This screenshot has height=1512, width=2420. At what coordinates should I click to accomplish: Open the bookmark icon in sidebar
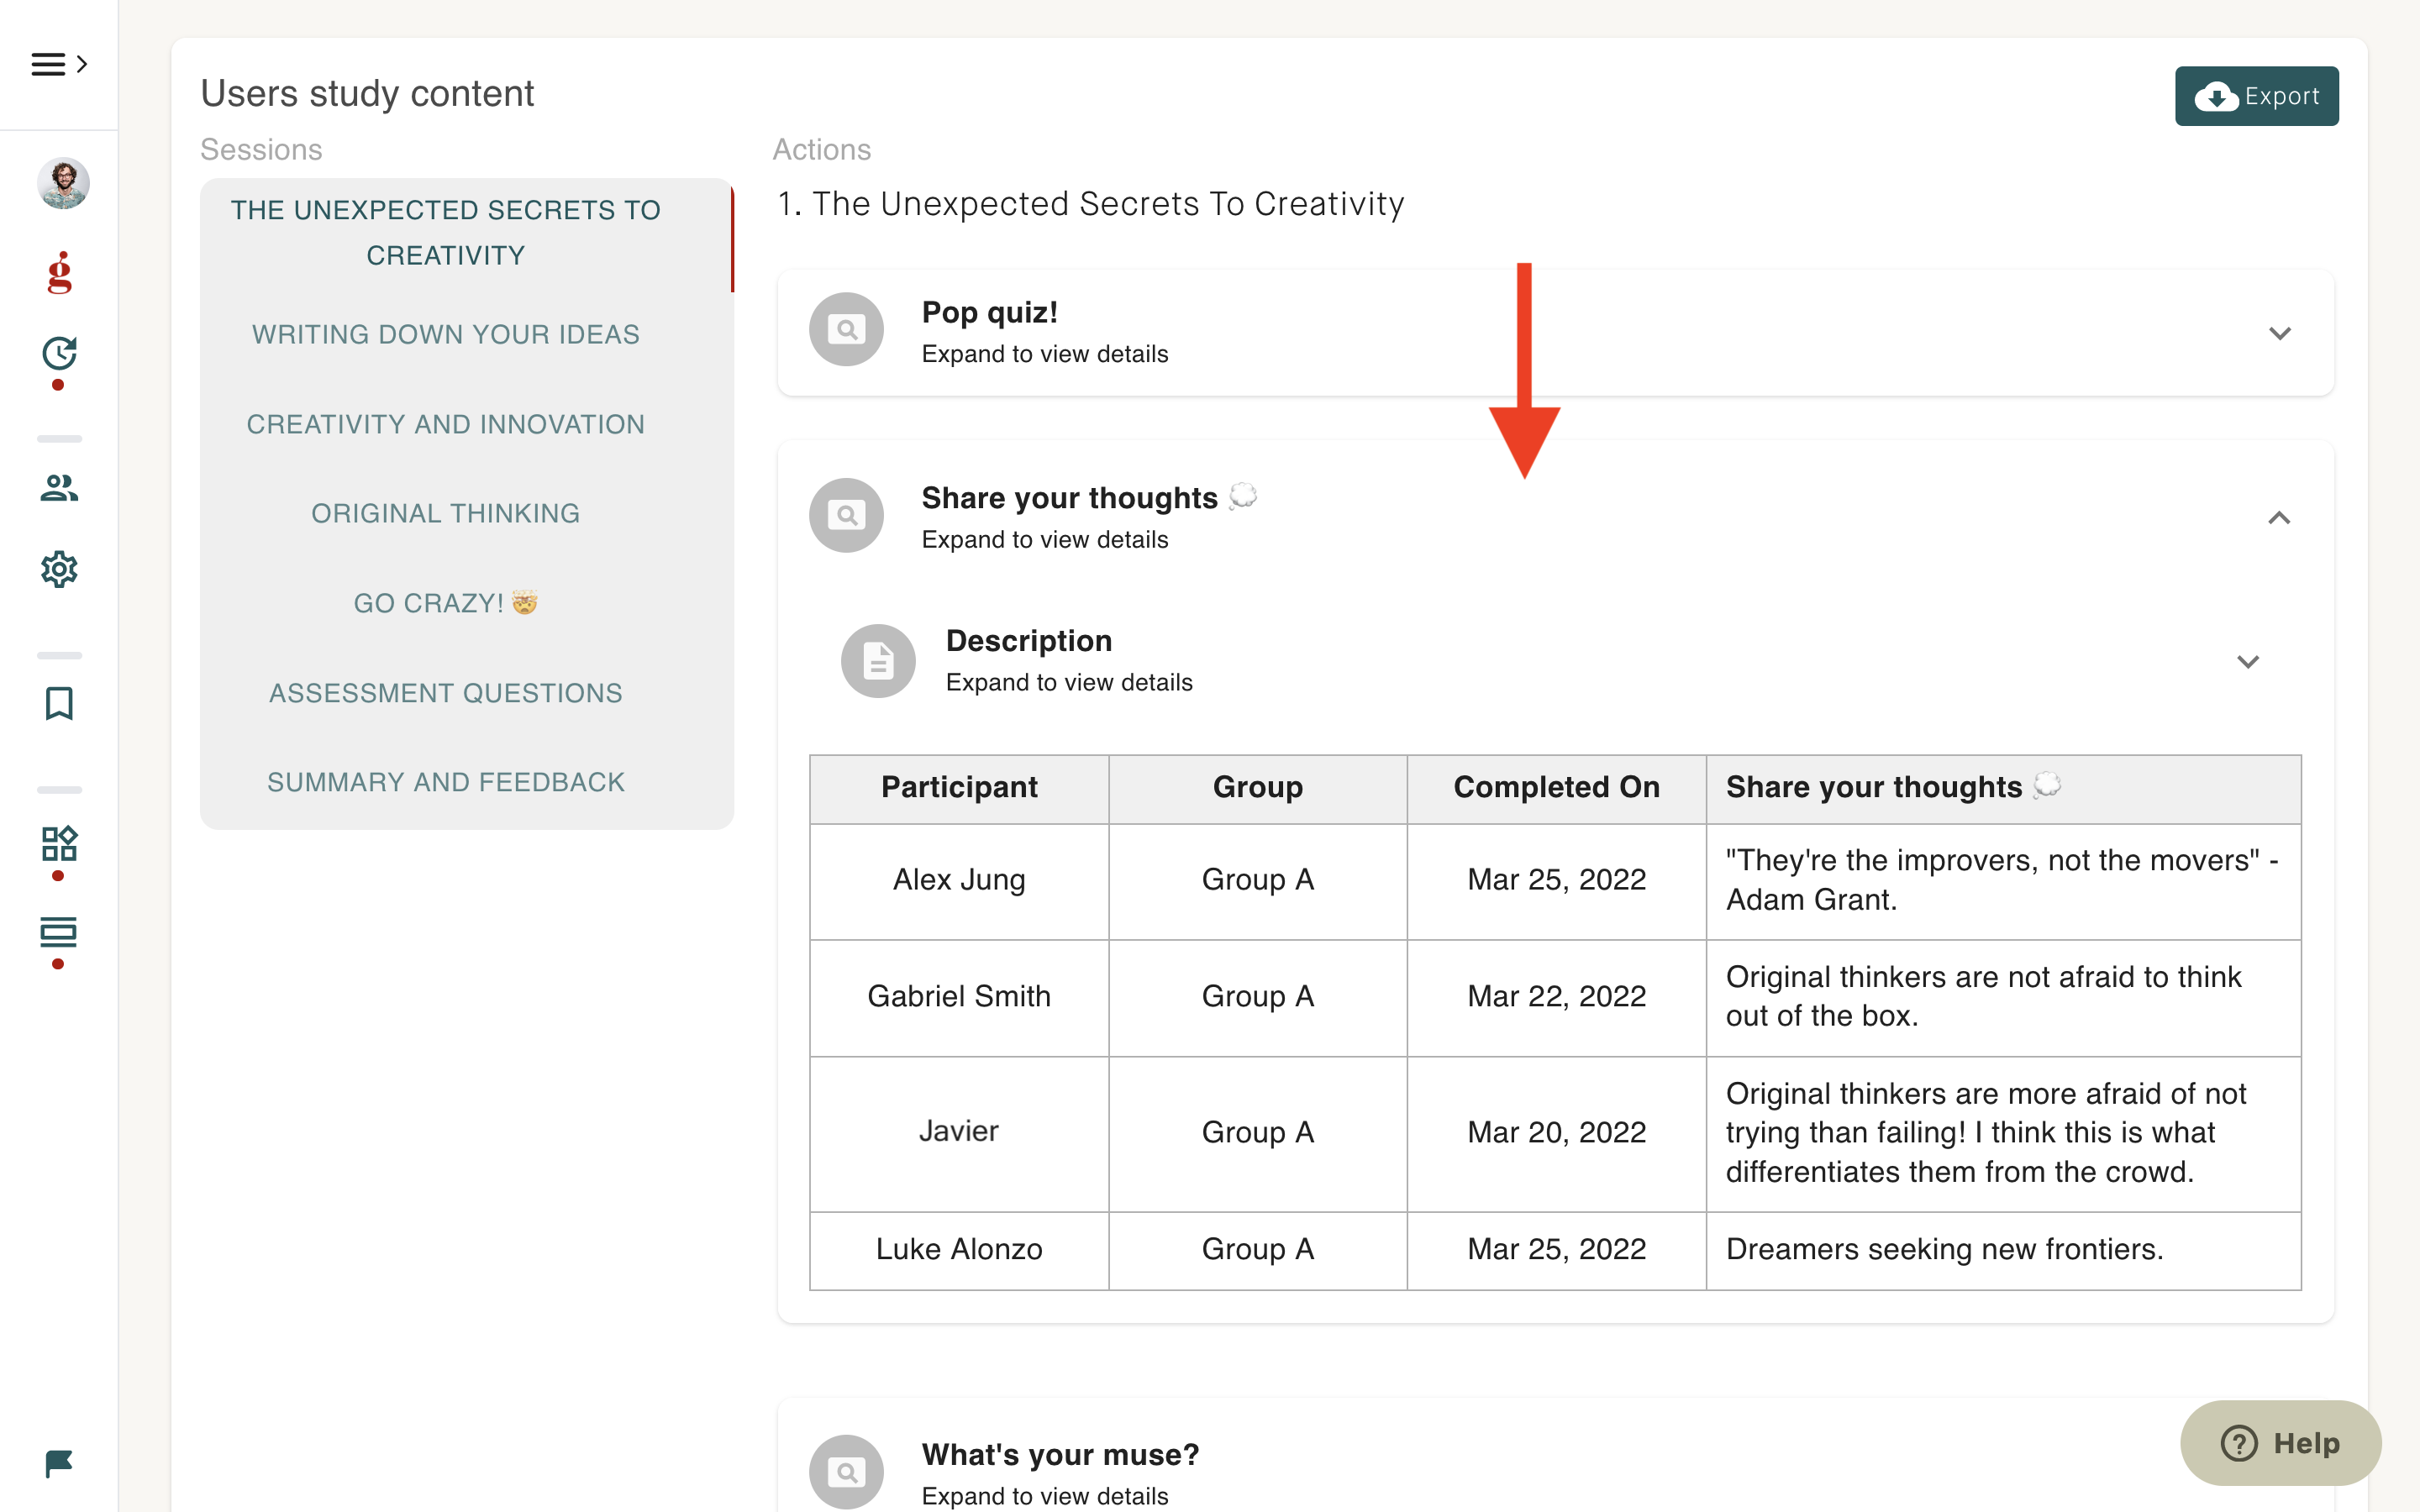59,703
